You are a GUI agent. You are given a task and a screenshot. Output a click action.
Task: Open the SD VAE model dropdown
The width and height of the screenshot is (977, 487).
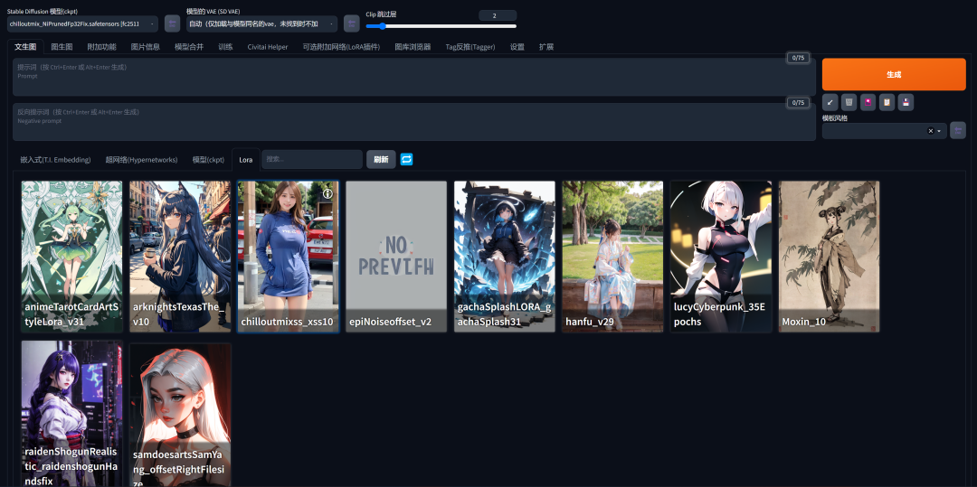click(x=261, y=23)
